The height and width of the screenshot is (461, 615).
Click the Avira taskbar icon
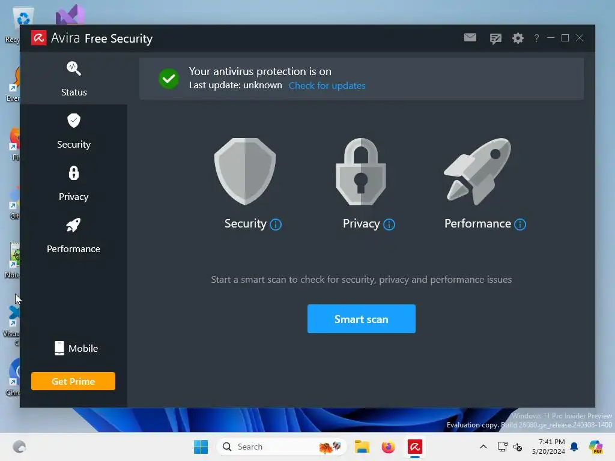point(414,447)
